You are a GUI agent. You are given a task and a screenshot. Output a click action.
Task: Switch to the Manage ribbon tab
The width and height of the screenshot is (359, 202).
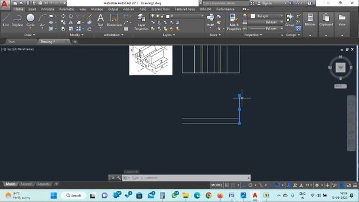(97, 9)
